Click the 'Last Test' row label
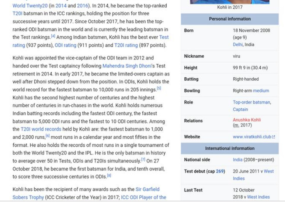This screenshot has width=285, height=202. [193, 190]
